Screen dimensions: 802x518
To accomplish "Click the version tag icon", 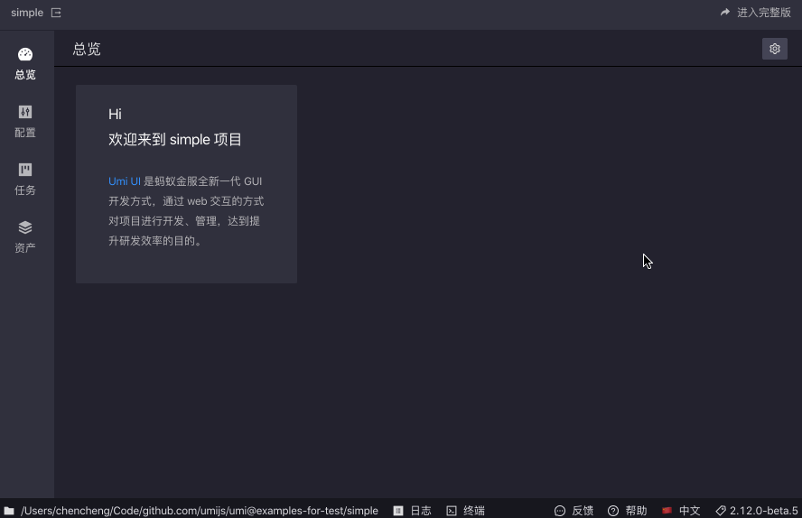I will 721,511.
